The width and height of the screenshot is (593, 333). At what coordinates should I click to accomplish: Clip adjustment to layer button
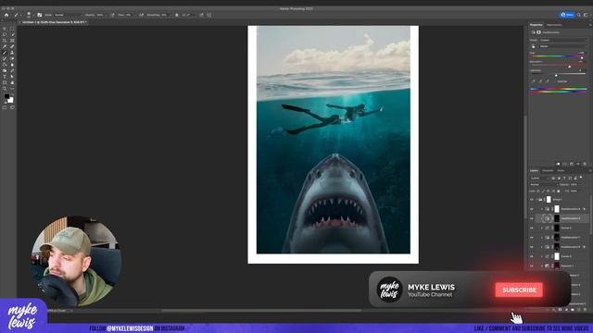[x=558, y=164]
